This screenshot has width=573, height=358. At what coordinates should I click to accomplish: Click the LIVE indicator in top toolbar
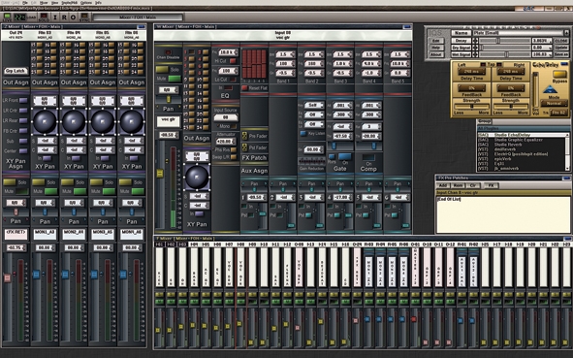tap(7, 16)
